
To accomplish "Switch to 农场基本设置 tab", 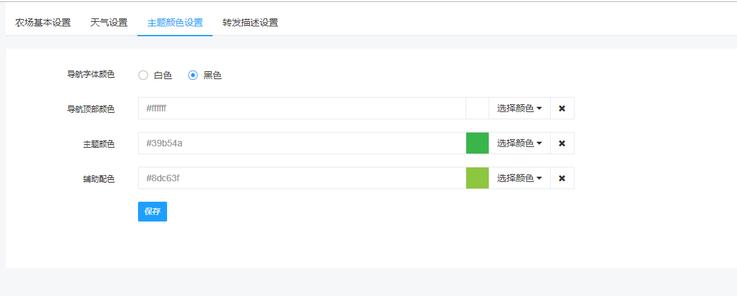I will (43, 22).
